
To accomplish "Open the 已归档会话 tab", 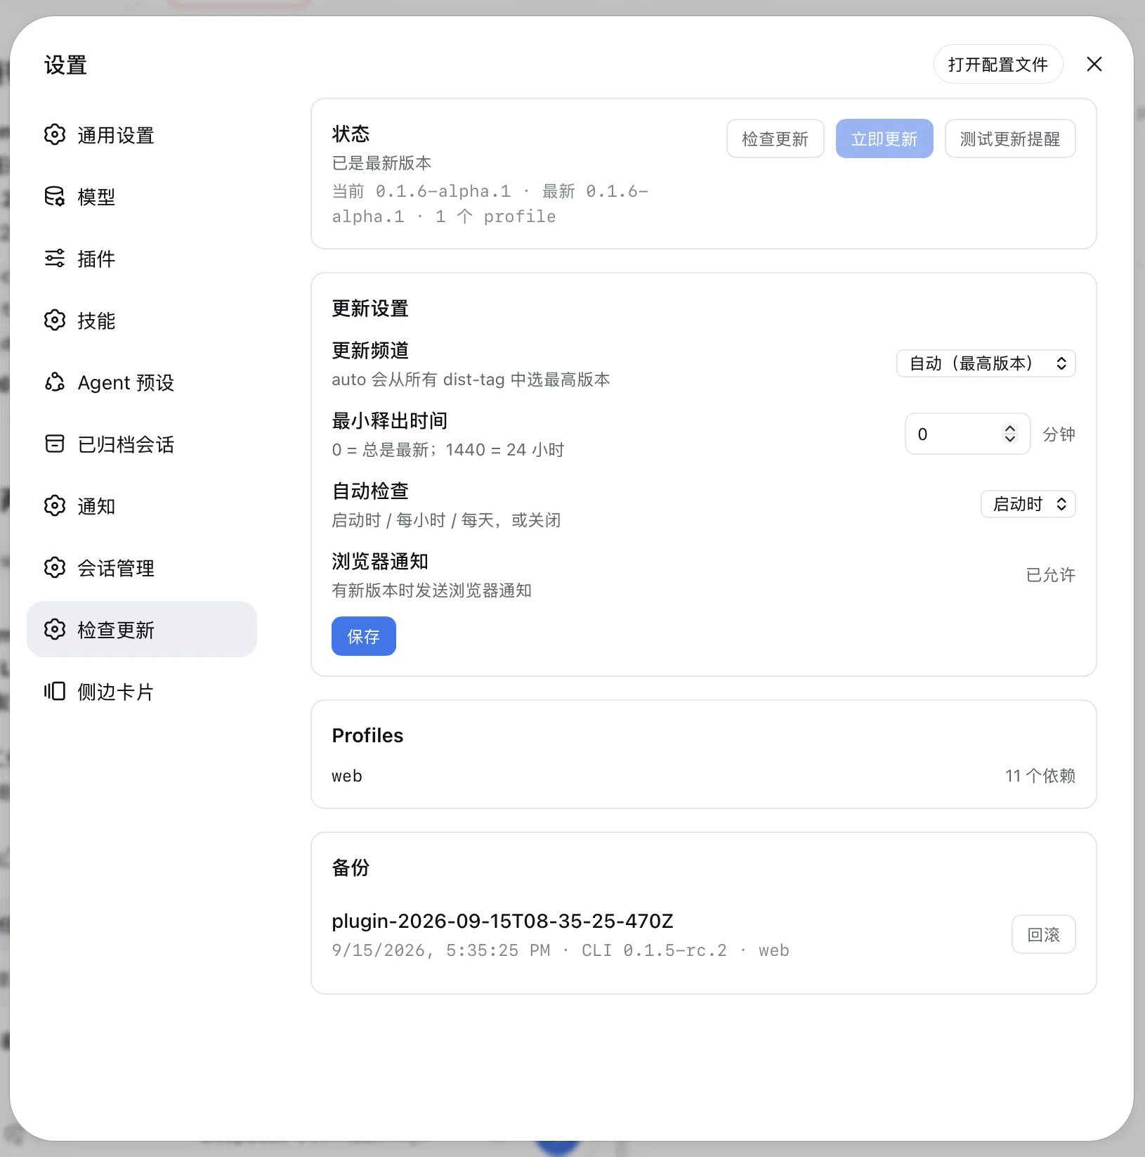I will (142, 444).
